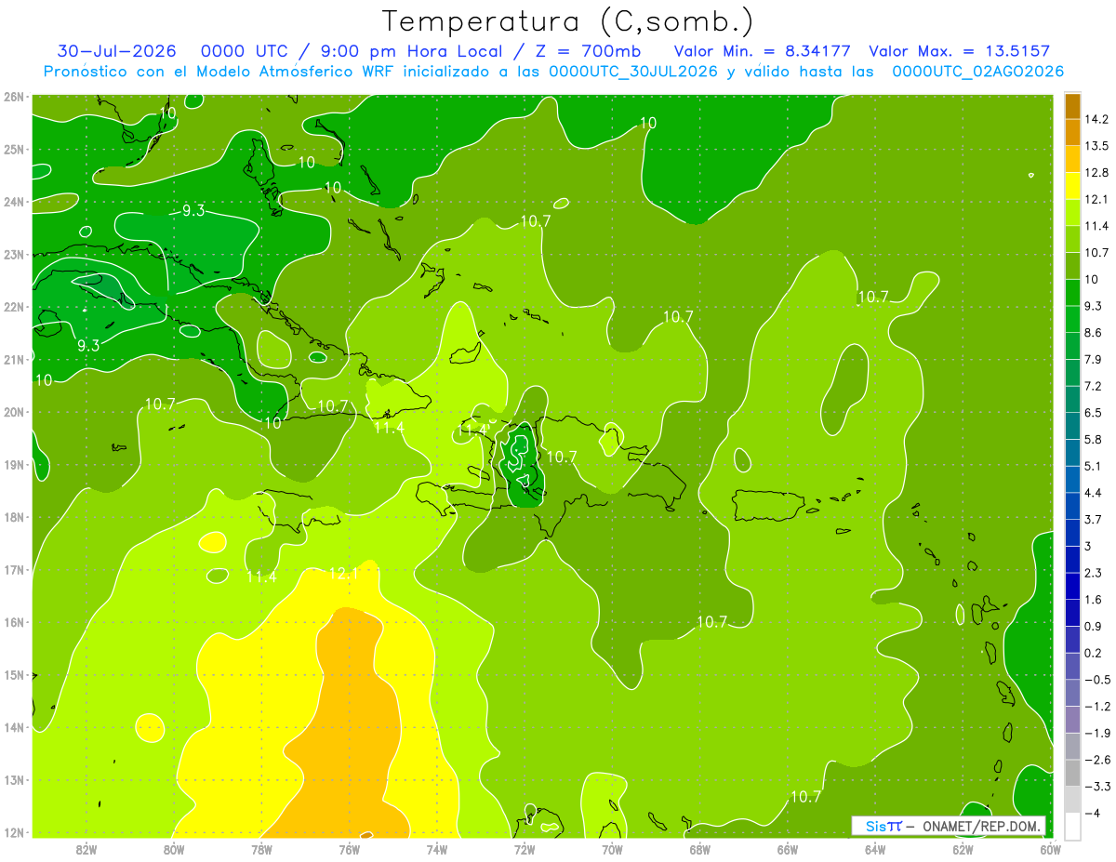Pick green swatch between 9.3 and 10
The height and width of the screenshot is (862, 1116).
coord(1072,292)
